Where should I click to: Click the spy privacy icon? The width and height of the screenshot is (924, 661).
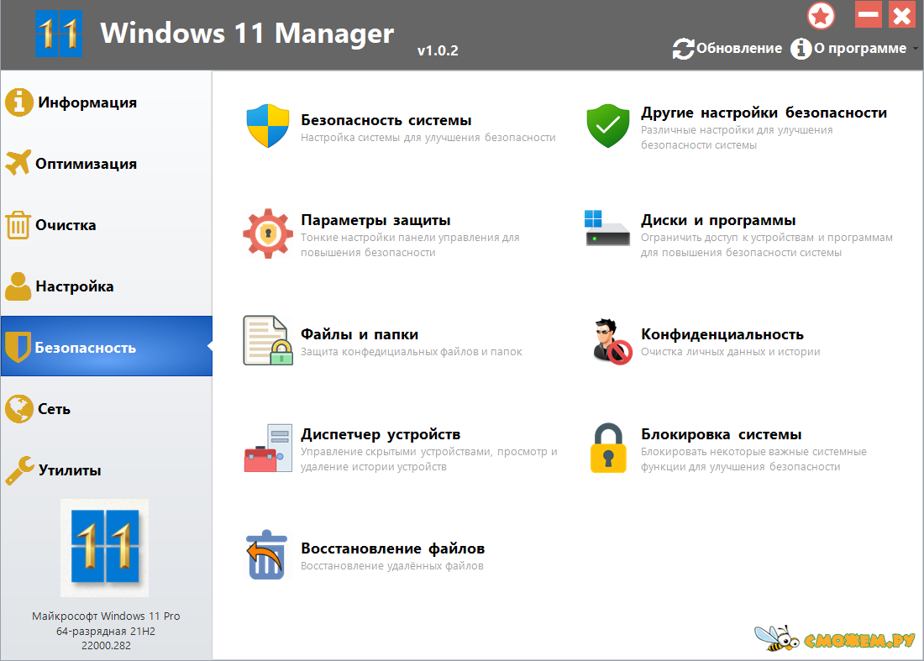[612, 342]
